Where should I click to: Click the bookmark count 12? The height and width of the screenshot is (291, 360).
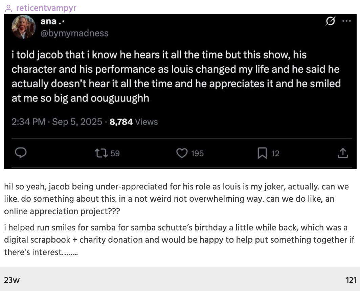(x=275, y=154)
